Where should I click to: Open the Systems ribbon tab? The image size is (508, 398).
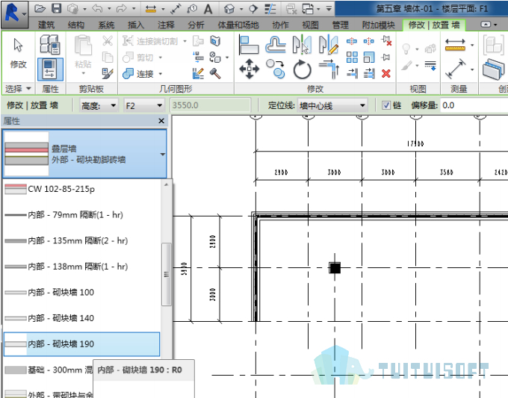106,25
